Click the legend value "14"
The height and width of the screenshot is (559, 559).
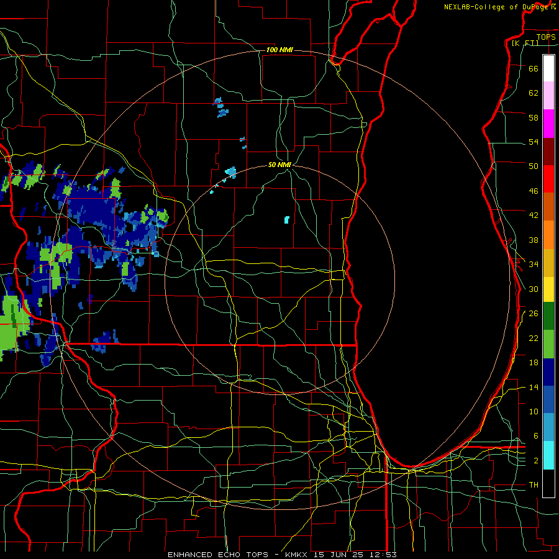[534, 387]
